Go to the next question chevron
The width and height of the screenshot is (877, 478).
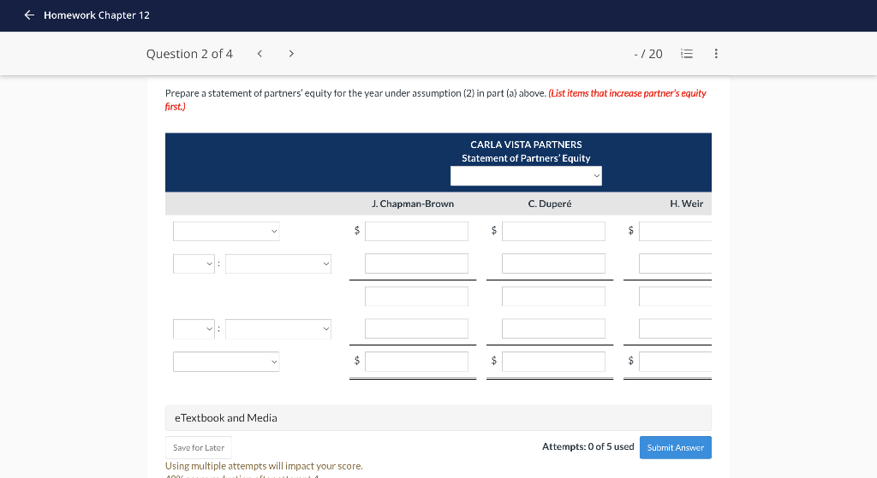pyautogui.click(x=291, y=54)
